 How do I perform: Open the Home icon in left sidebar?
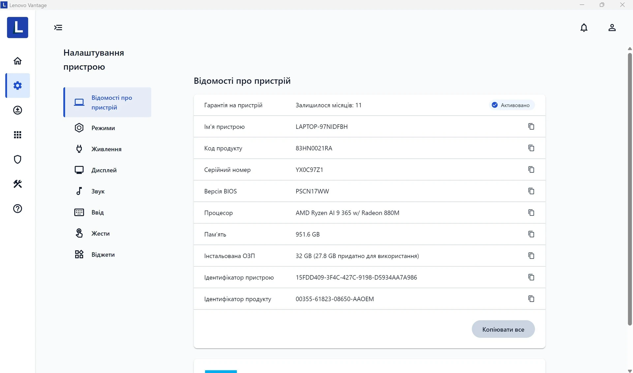click(17, 61)
